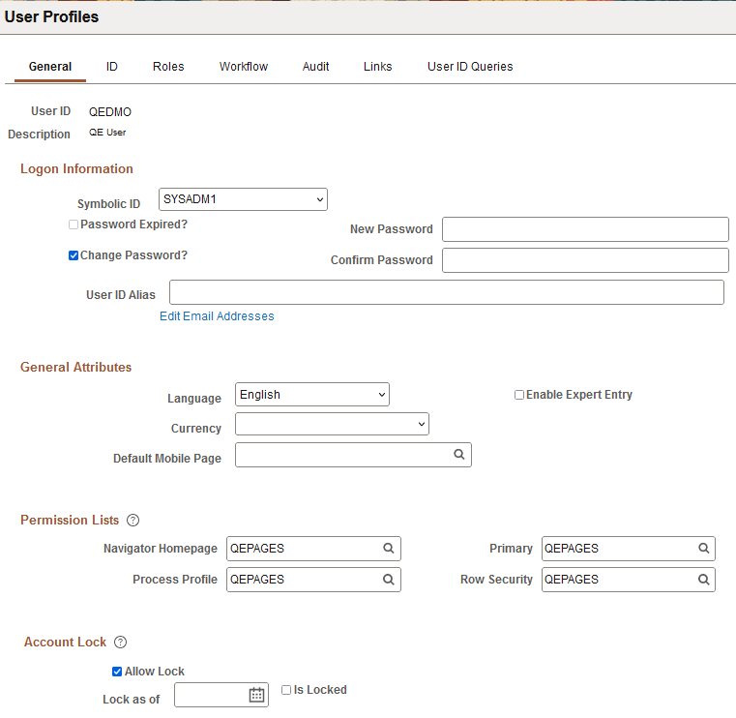Uncheck the Change Password checkbox
The height and width of the screenshot is (718, 736).
[x=74, y=256]
